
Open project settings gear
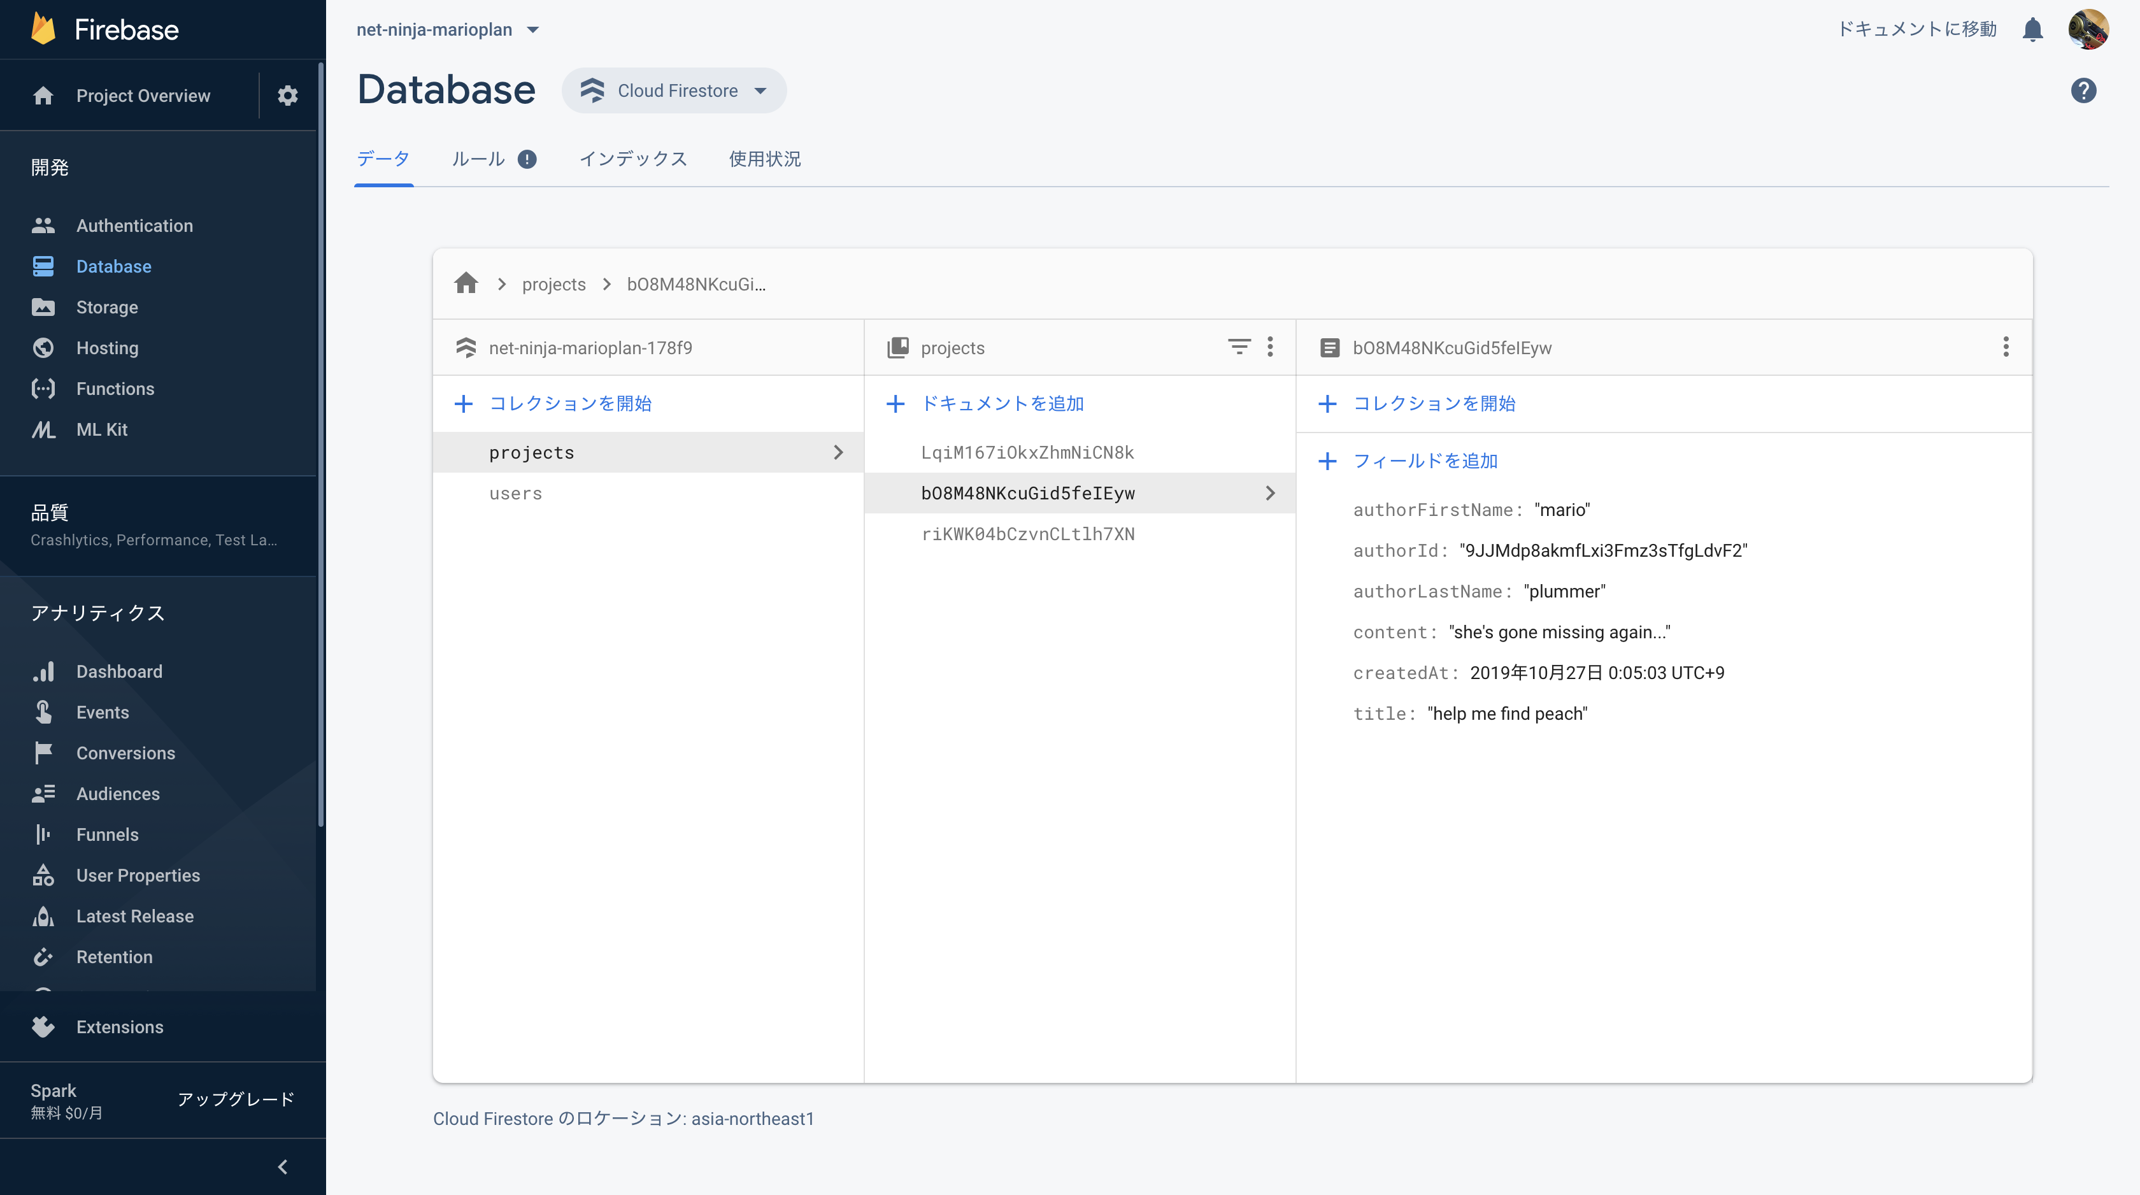(287, 96)
